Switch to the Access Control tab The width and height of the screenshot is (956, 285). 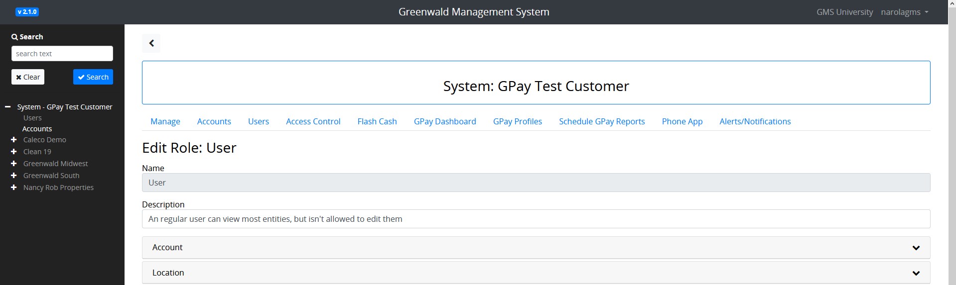(313, 121)
